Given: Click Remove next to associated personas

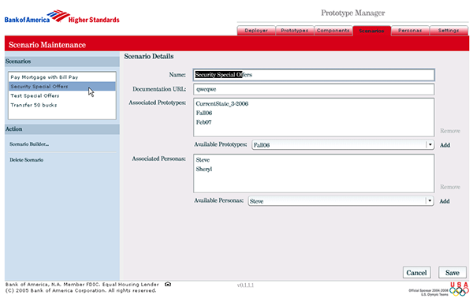Looking at the screenshot, I should 450,187.
